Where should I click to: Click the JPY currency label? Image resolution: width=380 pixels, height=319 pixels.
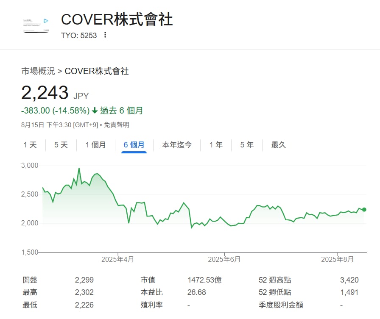pos(81,96)
